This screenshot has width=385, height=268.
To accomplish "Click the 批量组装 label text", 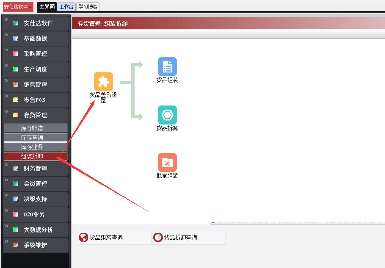I will tap(167, 176).
